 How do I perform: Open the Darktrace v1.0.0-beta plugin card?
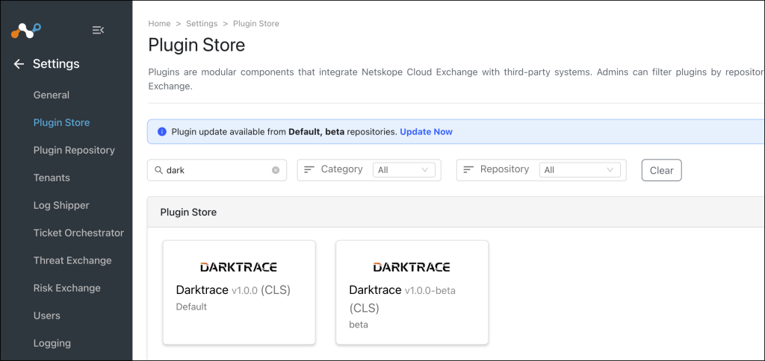[x=412, y=292]
